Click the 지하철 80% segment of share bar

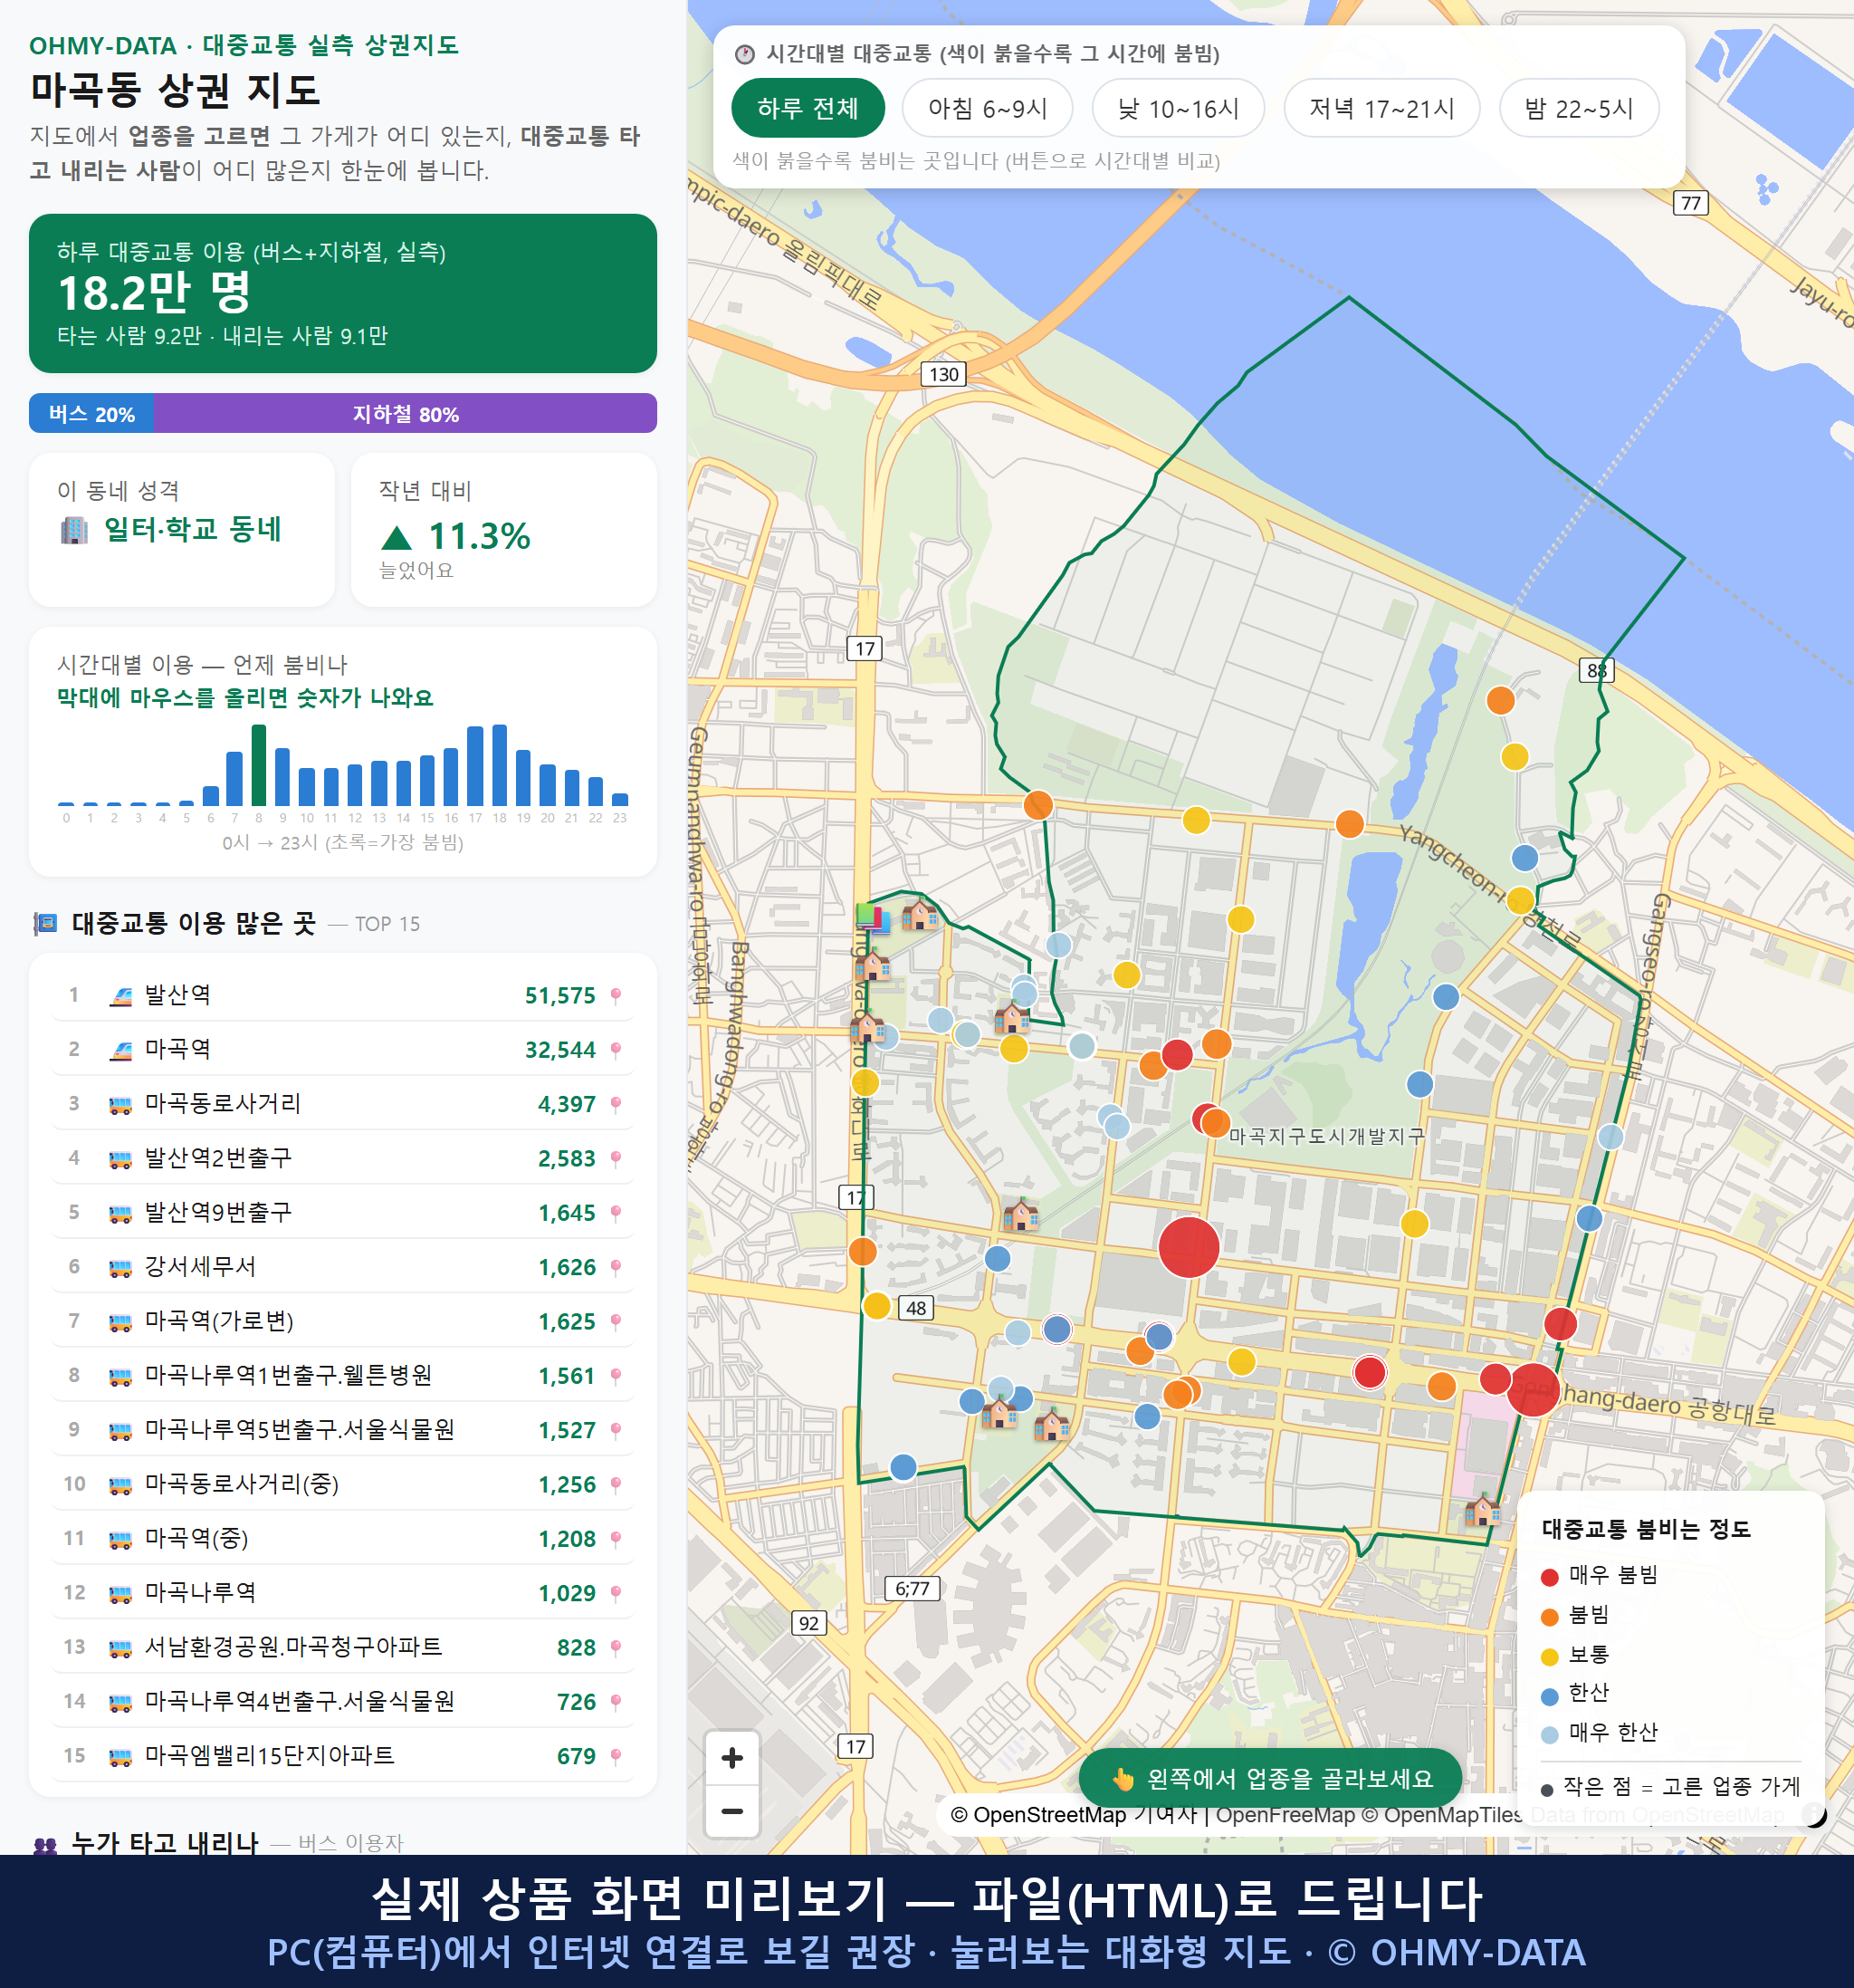pos(405,413)
